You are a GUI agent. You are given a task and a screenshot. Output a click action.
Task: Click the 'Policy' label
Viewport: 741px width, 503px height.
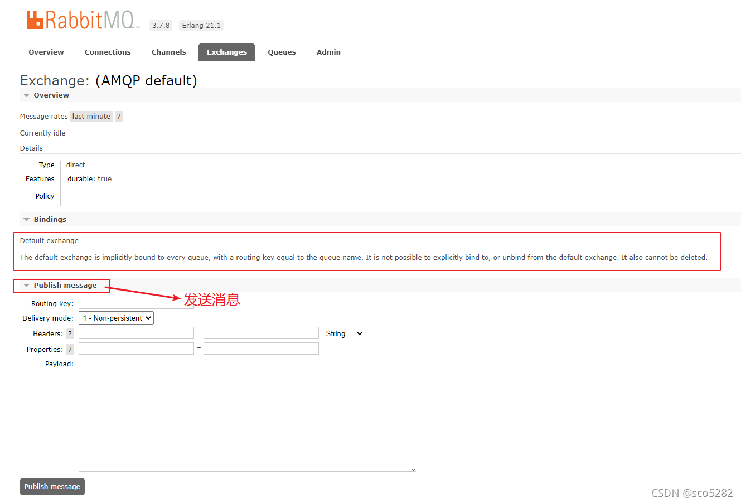pyautogui.click(x=45, y=196)
